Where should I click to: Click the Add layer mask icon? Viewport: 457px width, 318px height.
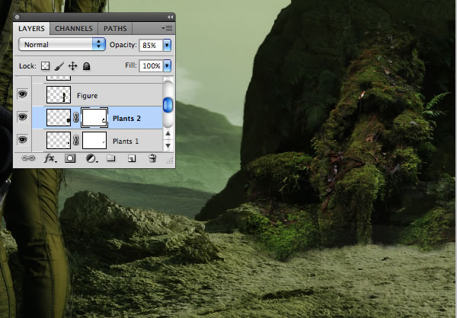[x=70, y=158]
